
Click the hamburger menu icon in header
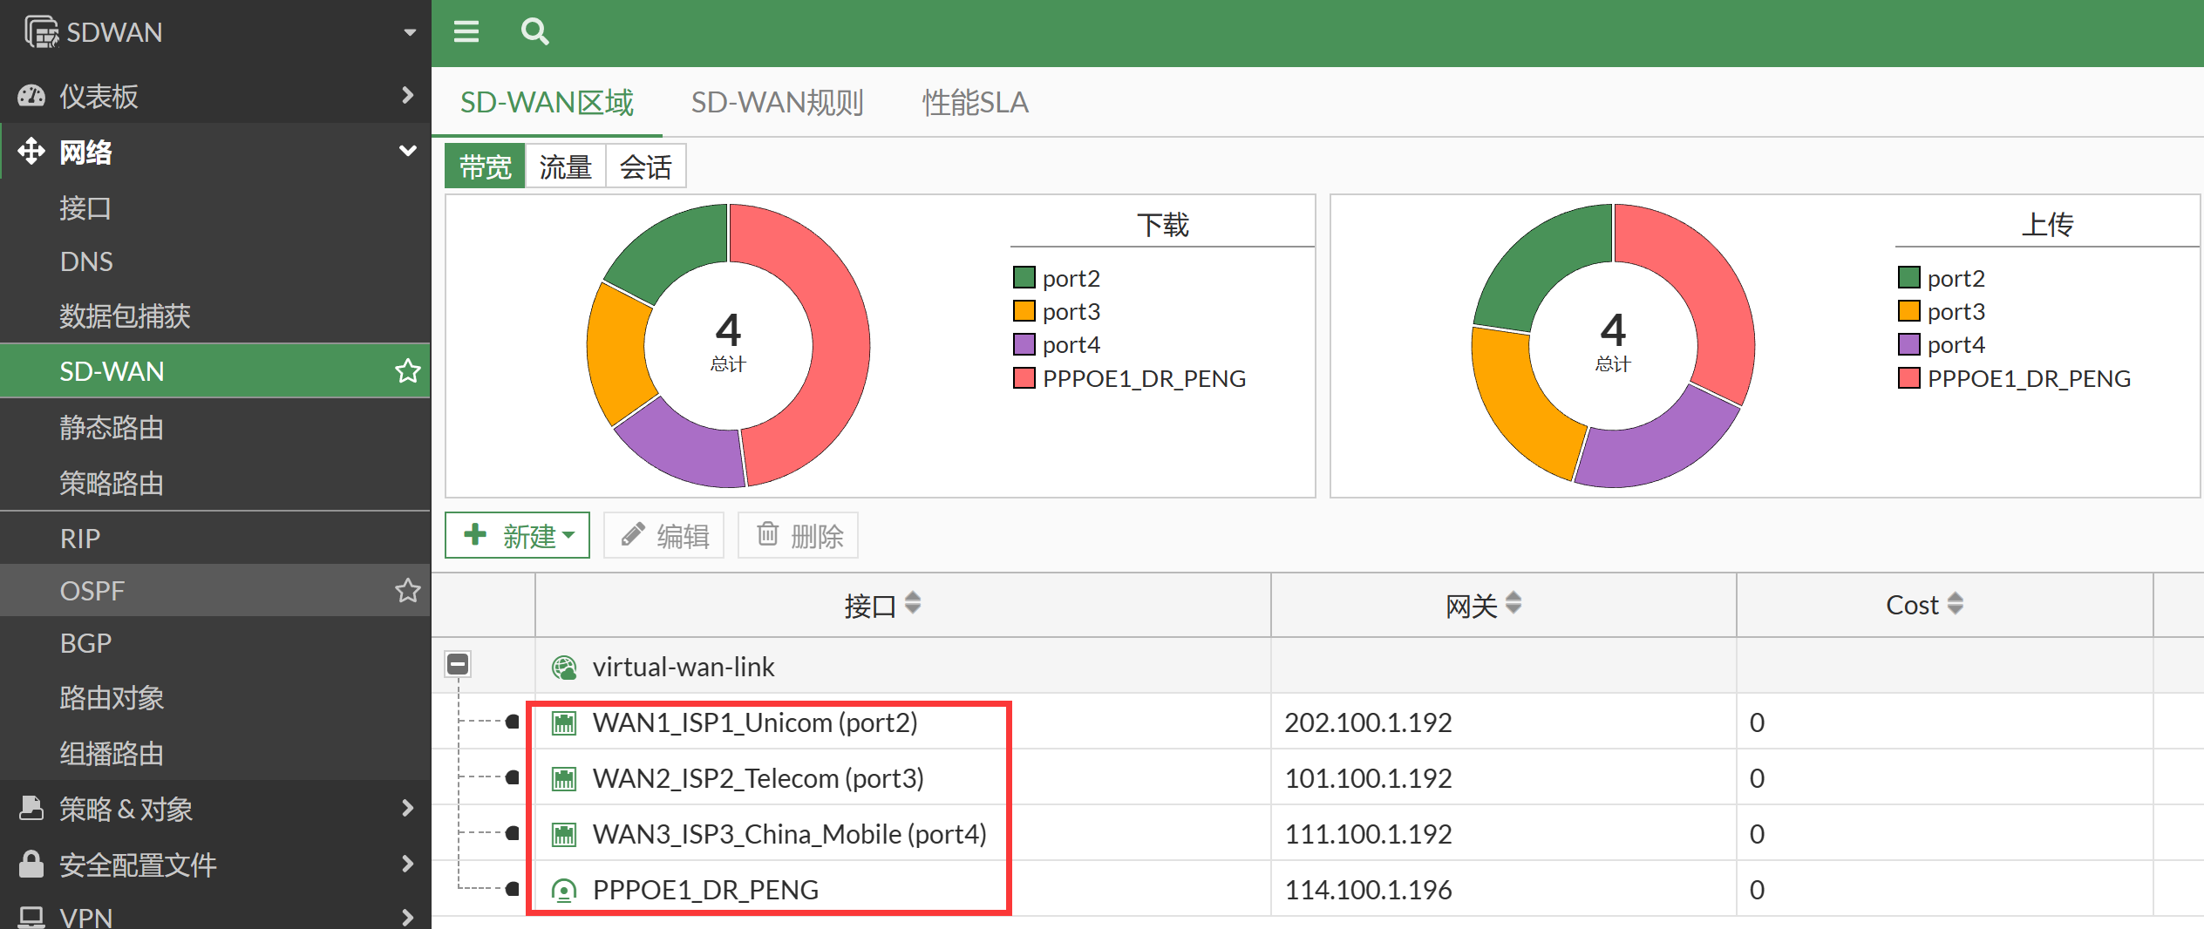coord(466,32)
